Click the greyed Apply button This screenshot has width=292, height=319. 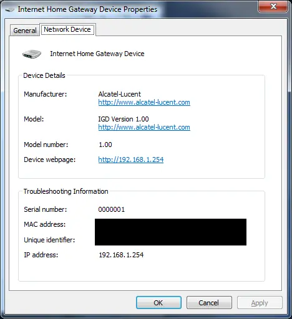[260, 303]
